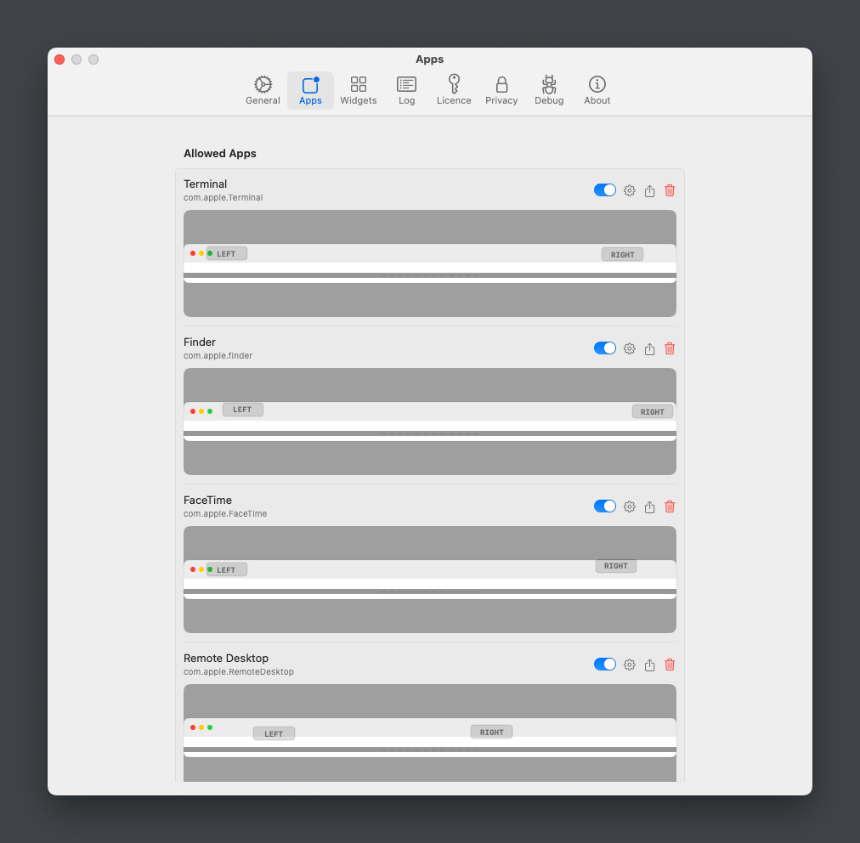The height and width of the screenshot is (843, 860).
Task: Select LEFT marker in Remote Desktop preview
Action: [x=274, y=733]
